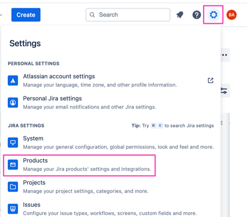Click the Projects folder icon

pyautogui.click(x=13, y=187)
